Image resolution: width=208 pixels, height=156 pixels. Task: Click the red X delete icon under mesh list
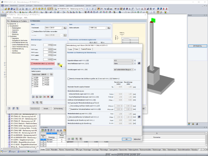(48, 97)
